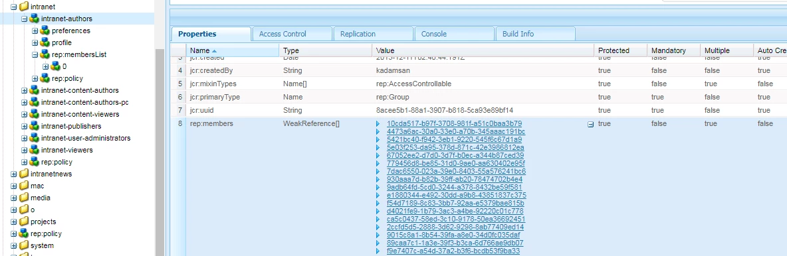Click the intranet-viewers group icon

click(x=34, y=150)
